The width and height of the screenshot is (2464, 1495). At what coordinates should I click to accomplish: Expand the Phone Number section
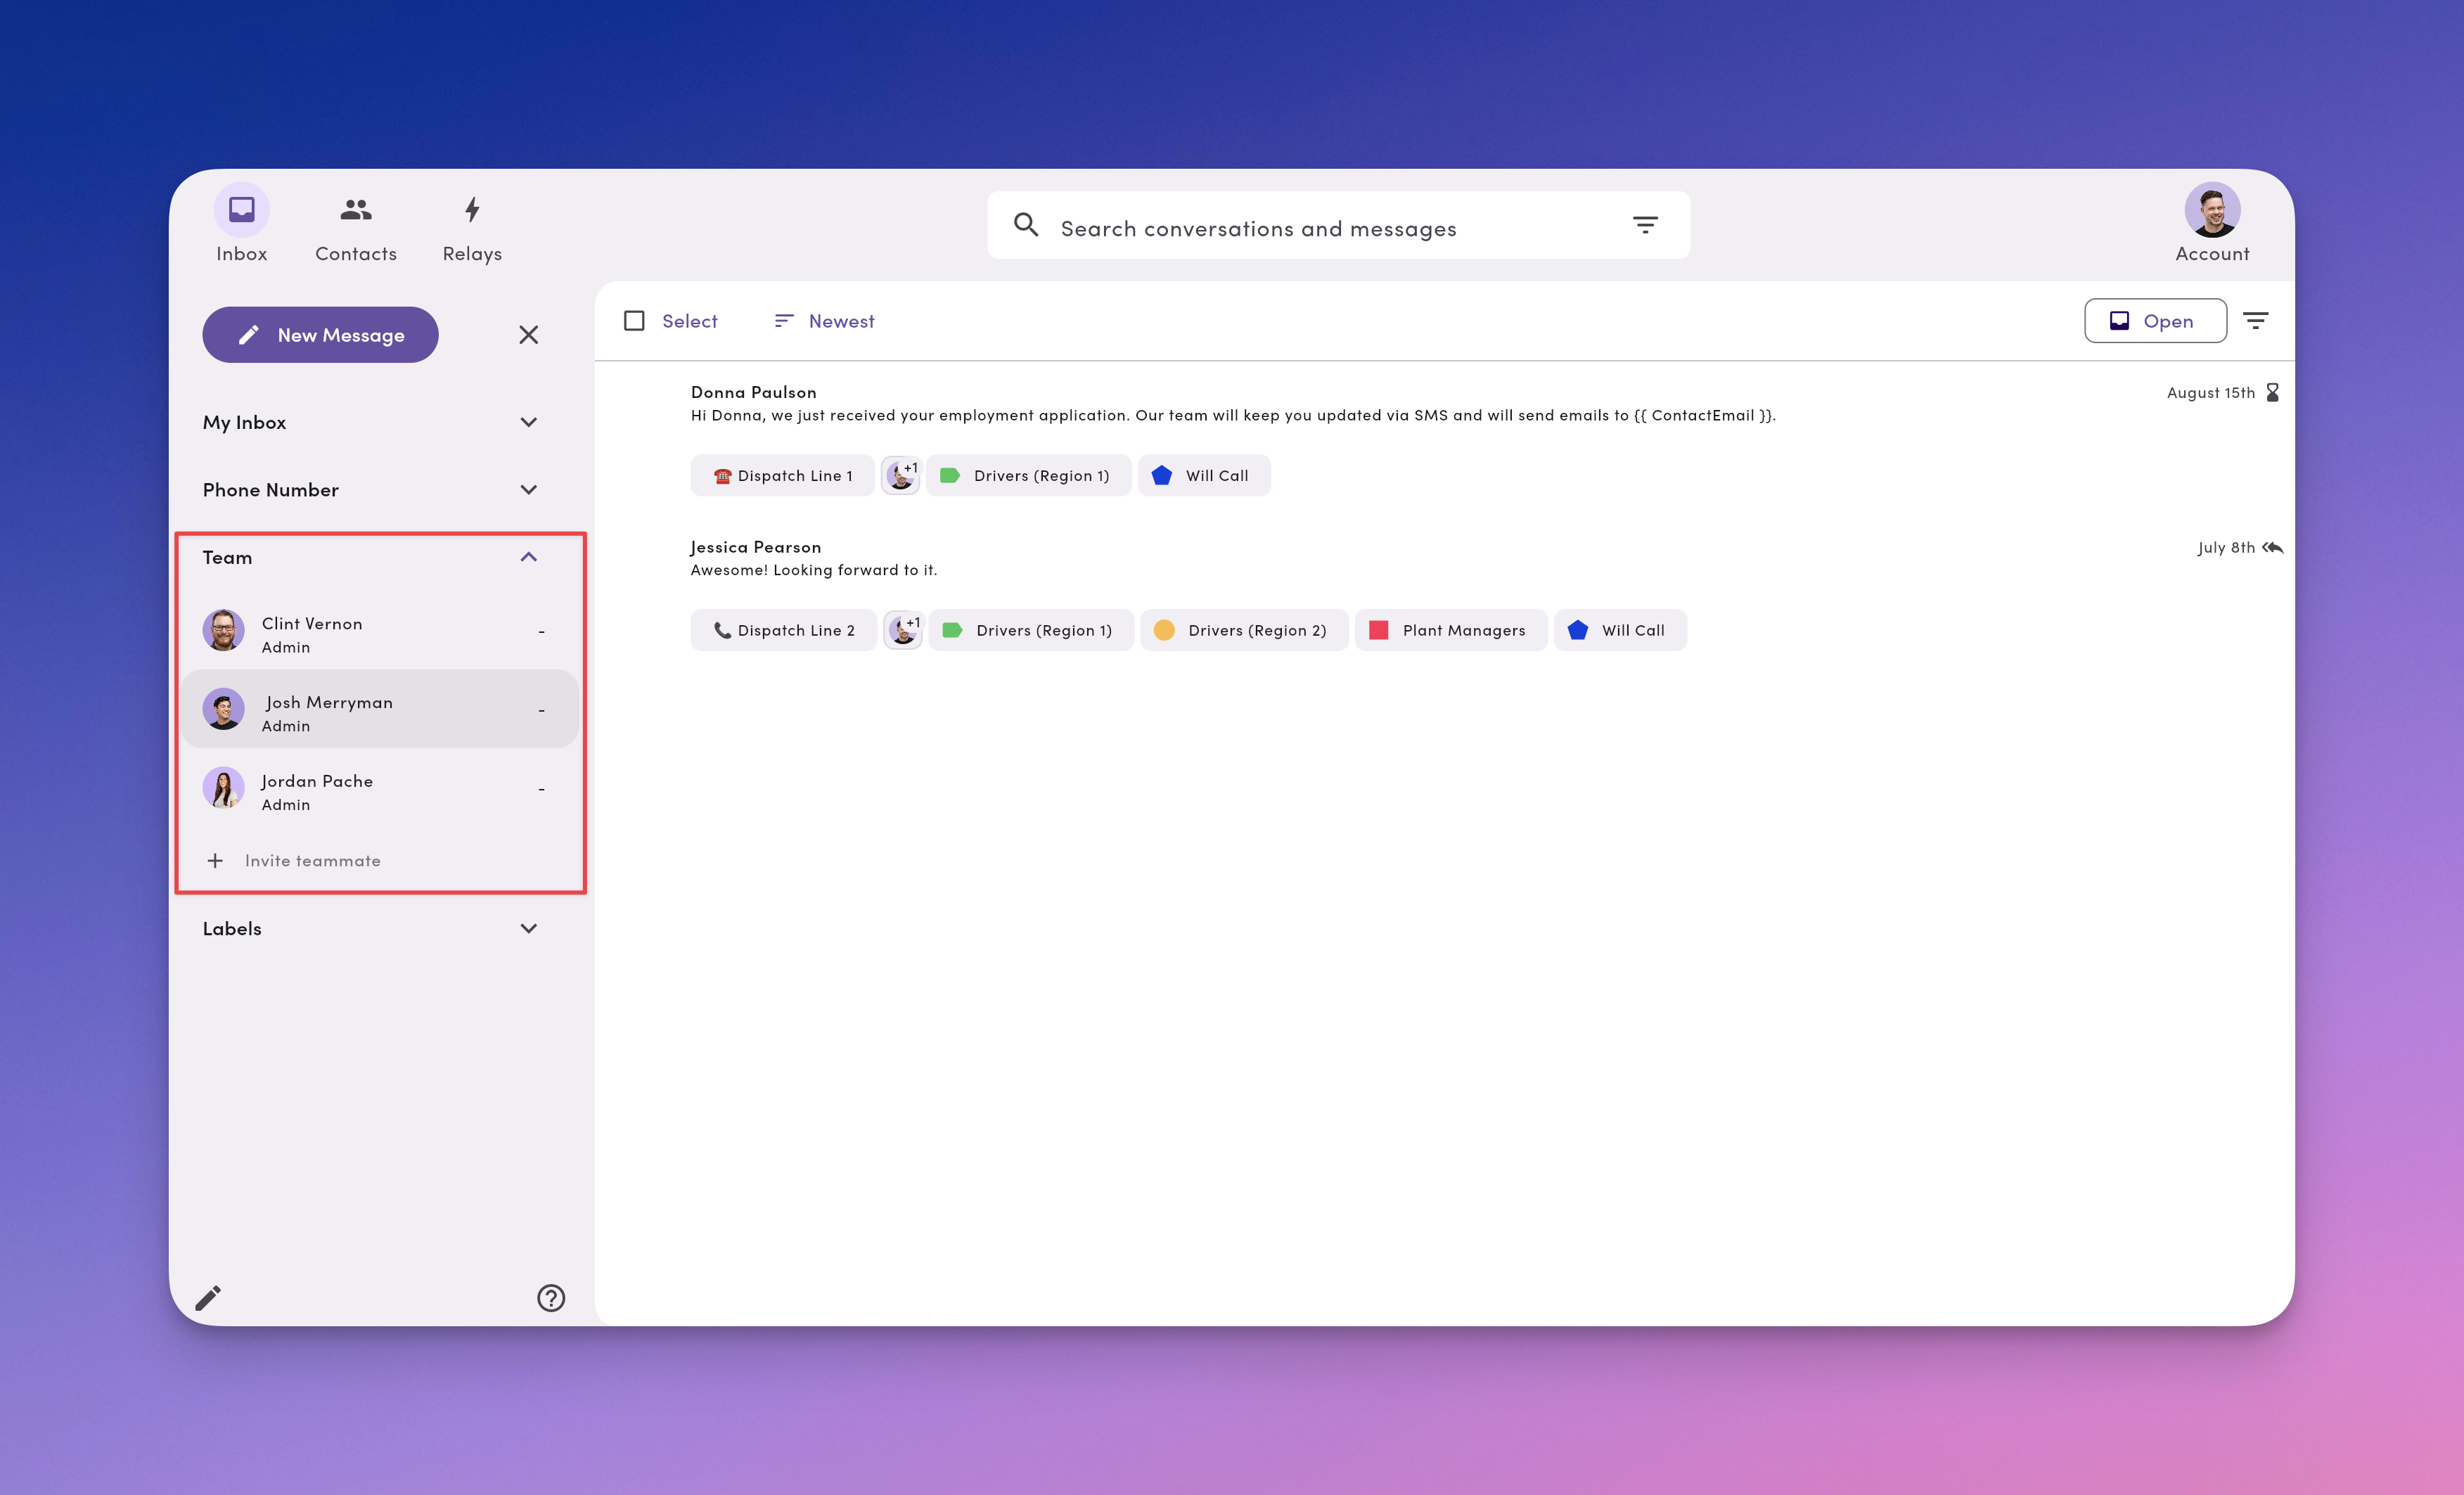point(528,490)
